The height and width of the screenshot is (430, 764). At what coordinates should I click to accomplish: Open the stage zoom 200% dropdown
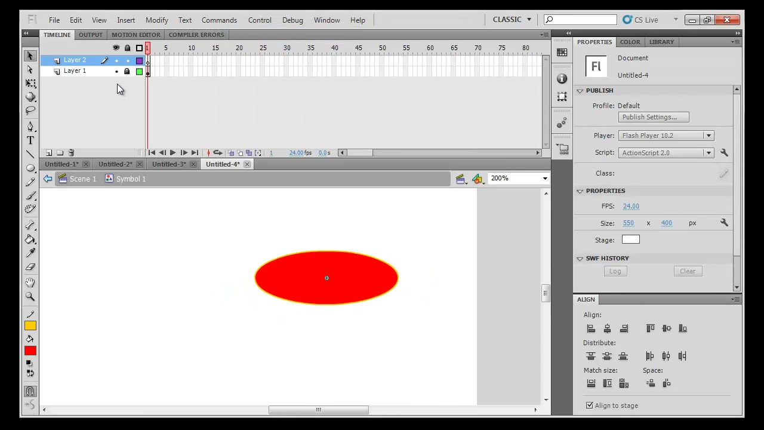click(x=519, y=178)
